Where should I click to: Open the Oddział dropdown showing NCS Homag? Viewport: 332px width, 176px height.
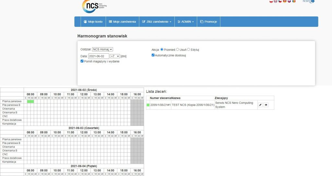pyautogui.click(x=102, y=49)
